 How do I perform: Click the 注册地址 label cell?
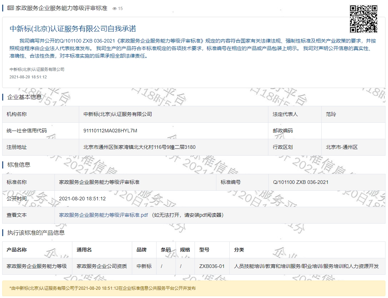[40, 147]
